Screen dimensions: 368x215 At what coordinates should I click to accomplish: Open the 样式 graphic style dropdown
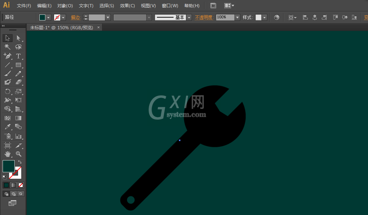tap(265, 18)
